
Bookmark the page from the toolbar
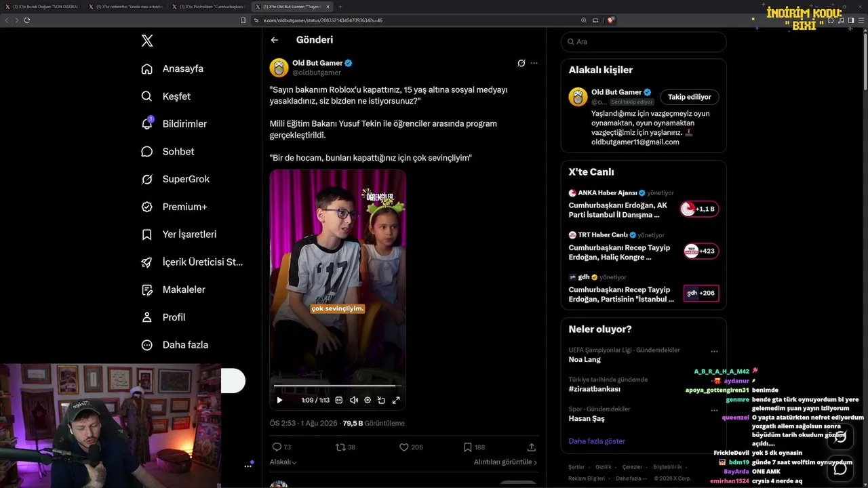point(243,20)
